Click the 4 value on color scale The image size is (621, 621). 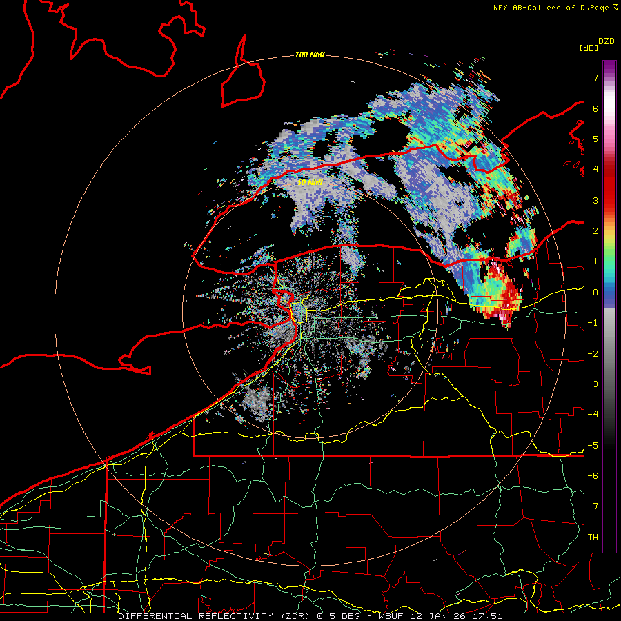(x=595, y=170)
